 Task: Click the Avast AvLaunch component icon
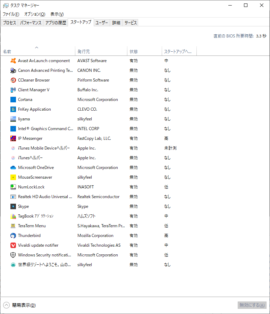(13, 61)
